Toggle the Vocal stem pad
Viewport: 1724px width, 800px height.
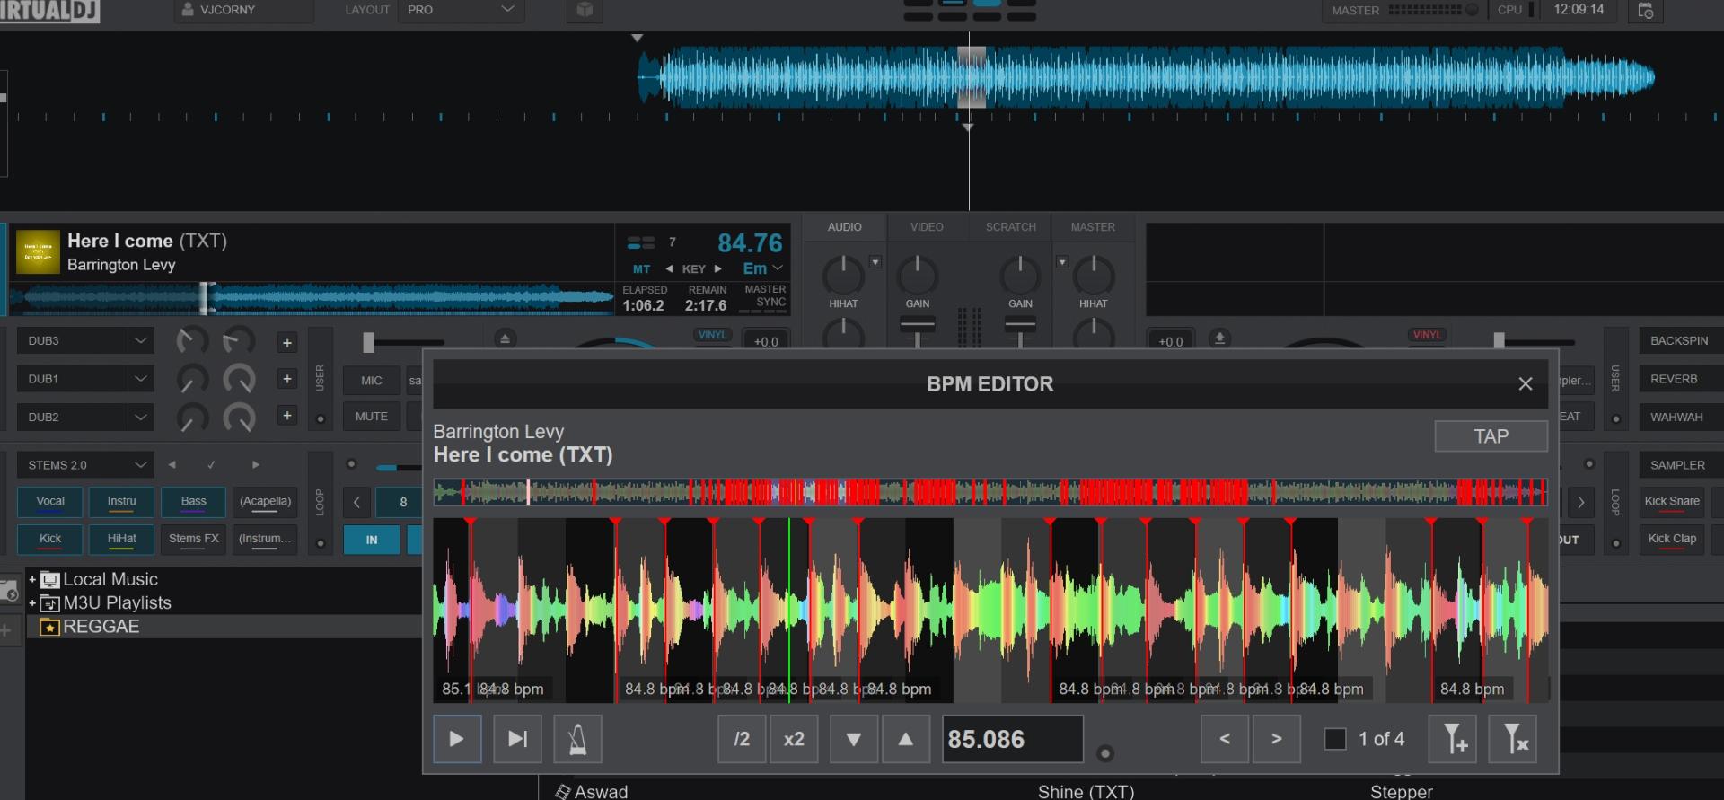(x=50, y=502)
